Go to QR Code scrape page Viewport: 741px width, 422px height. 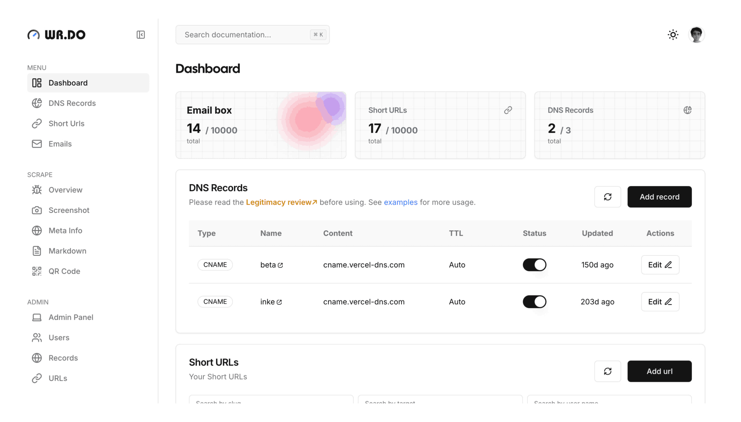(x=64, y=271)
